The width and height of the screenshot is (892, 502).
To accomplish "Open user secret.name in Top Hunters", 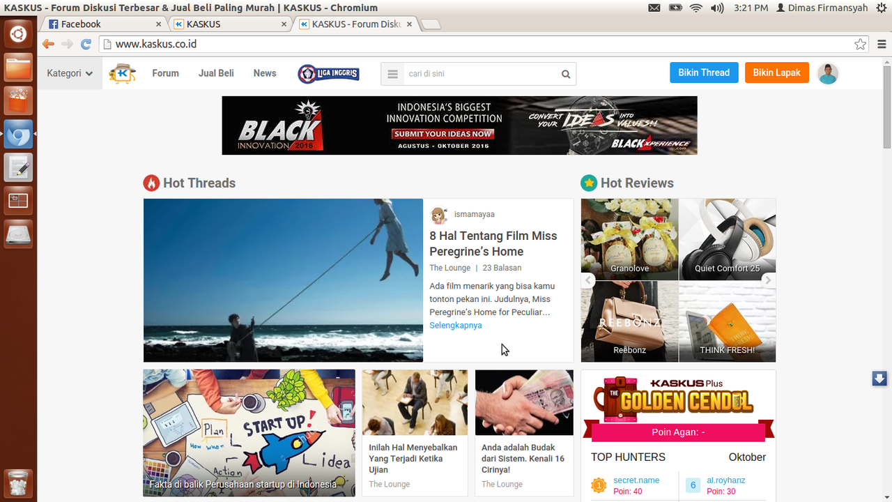I will pyautogui.click(x=636, y=480).
